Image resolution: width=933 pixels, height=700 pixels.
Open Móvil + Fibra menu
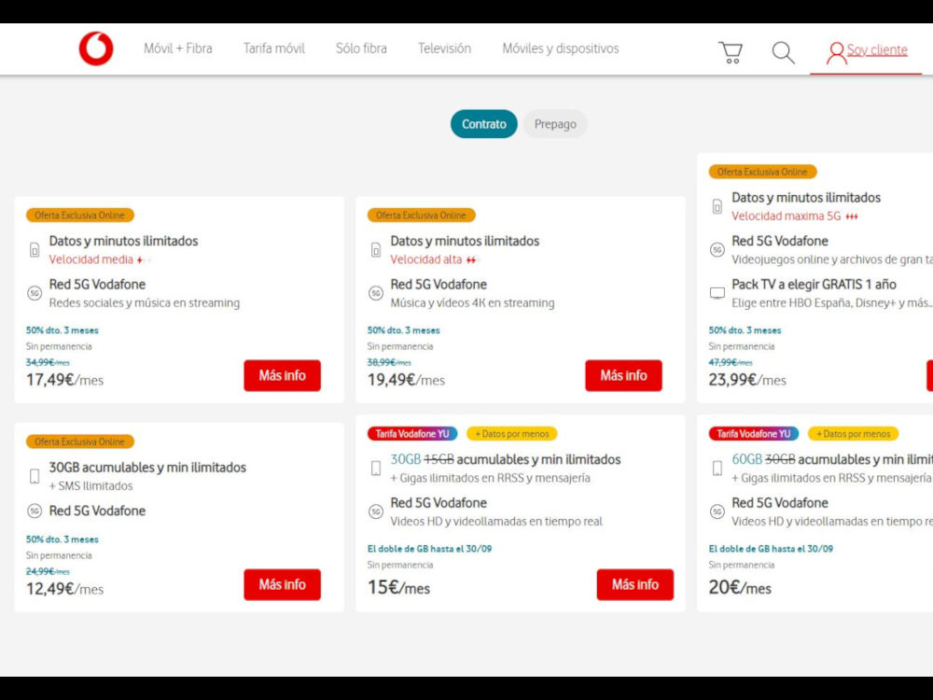(x=177, y=49)
